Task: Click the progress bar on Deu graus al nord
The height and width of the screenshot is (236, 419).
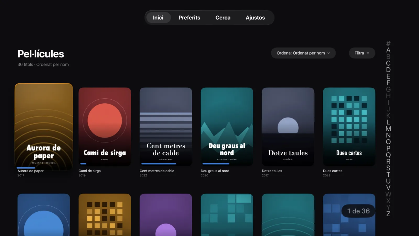Action: tap(216, 164)
